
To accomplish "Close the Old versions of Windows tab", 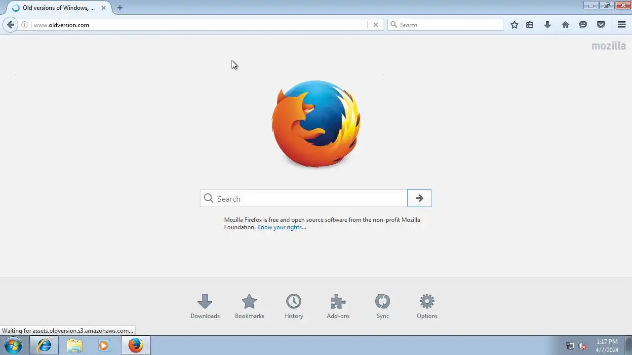I will 104,8.
